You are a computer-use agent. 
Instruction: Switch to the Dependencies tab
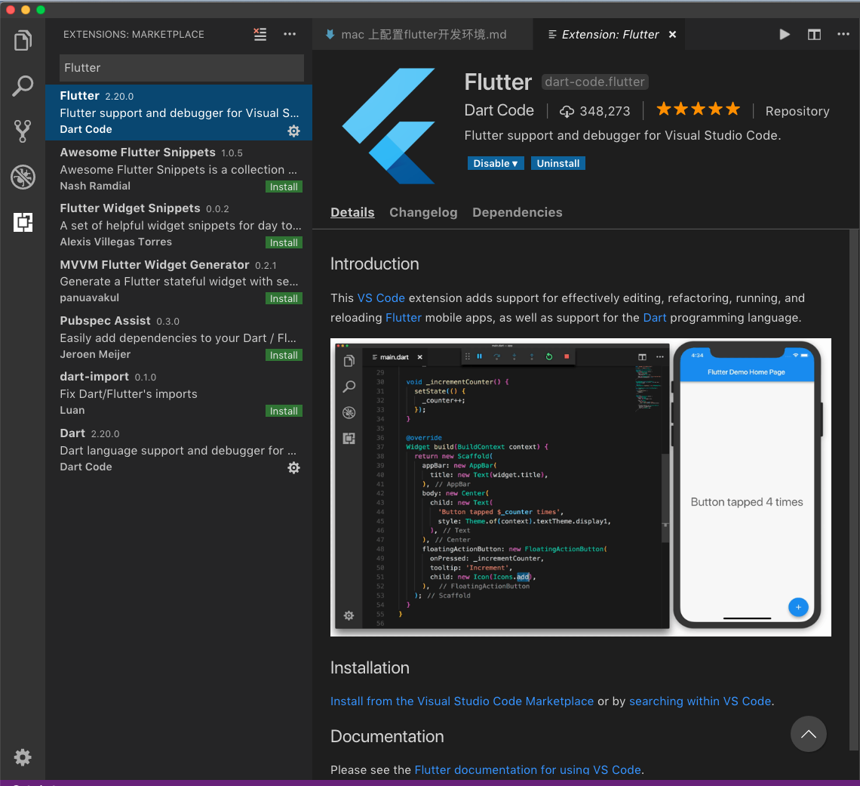click(517, 212)
